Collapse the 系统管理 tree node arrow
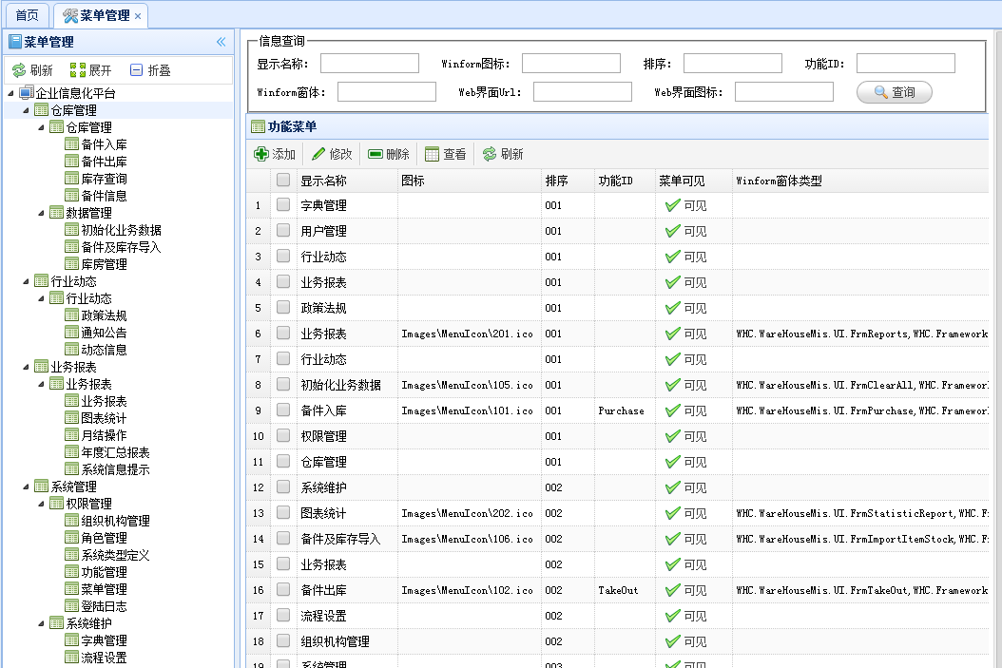This screenshot has width=1002, height=668. point(27,487)
